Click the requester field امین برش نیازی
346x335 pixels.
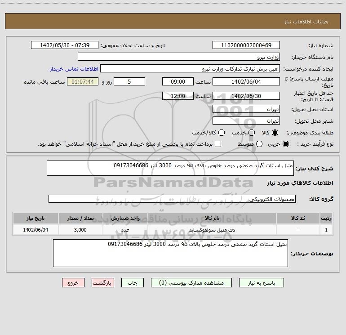point(190,69)
